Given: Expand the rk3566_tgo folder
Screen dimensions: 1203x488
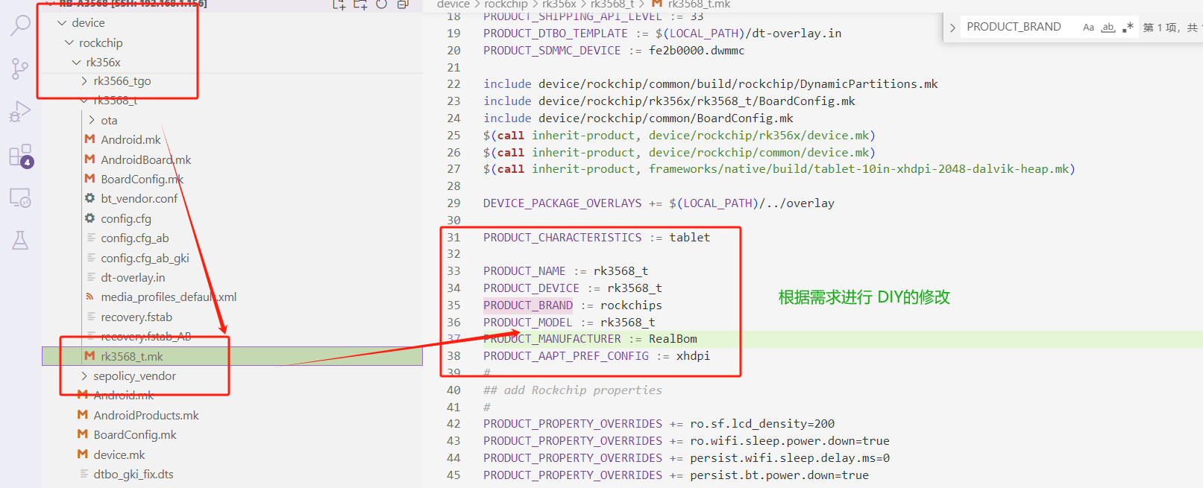Looking at the screenshot, I should (84, 80).
